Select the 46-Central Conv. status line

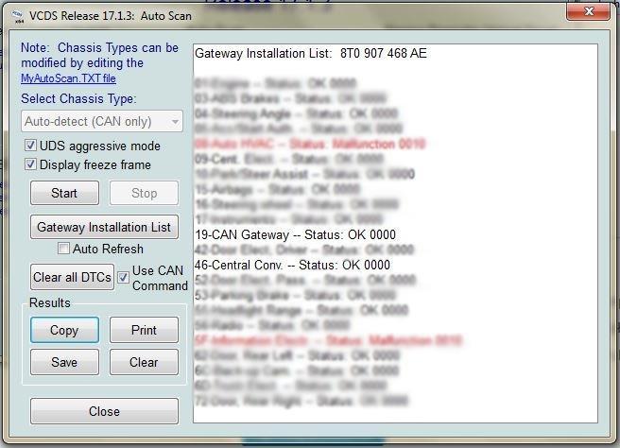pos(293,265)
